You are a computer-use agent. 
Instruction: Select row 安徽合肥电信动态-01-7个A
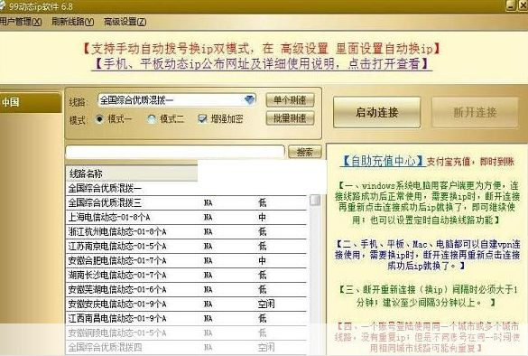pos(186,260)
